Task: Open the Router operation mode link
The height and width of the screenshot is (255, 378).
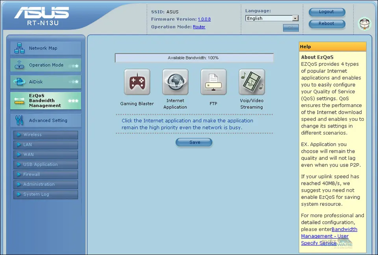Action: pyautogui.click(x=199, y=27)
